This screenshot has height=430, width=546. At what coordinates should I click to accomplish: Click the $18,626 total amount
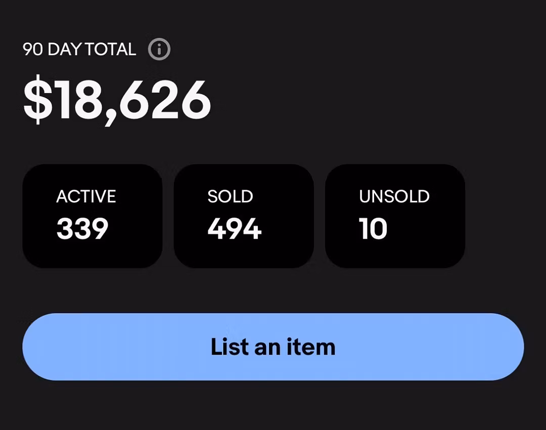tap(117, 100)
